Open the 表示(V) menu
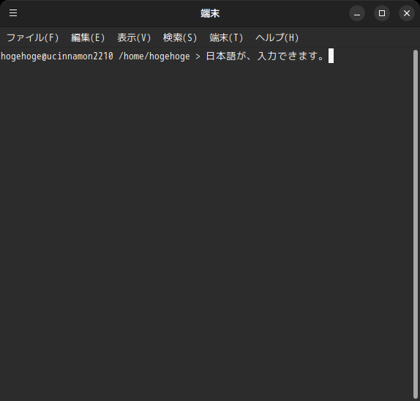The width and height of the screenshot is (420, 401). [x=134, y=37]
